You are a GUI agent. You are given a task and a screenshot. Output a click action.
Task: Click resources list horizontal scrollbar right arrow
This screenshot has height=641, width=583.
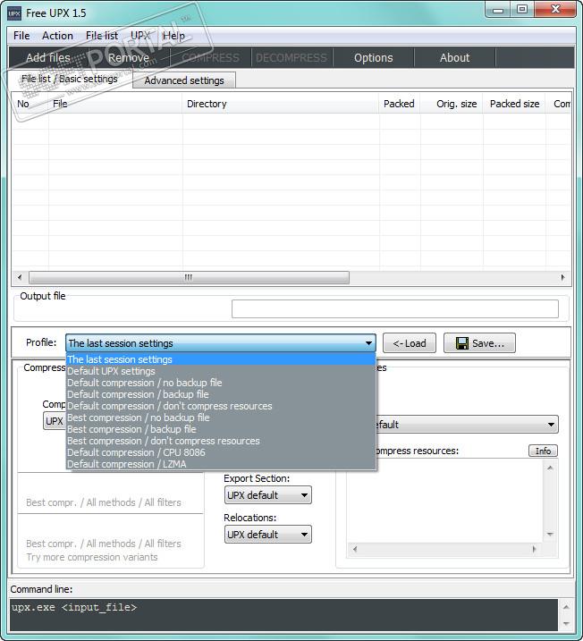(534, 549)
